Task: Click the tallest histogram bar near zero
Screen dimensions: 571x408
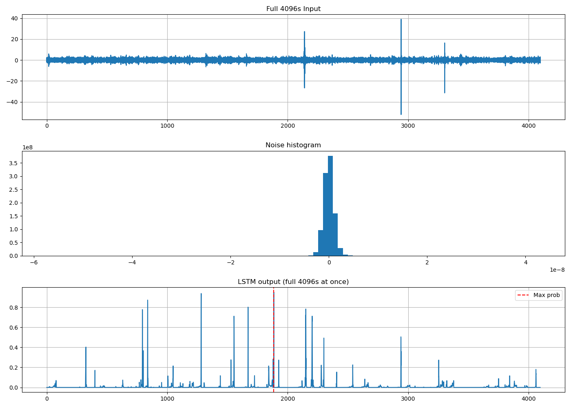Action: [x=330, y=206]
